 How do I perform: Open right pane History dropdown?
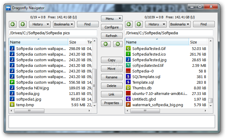[x=156, y=24]
